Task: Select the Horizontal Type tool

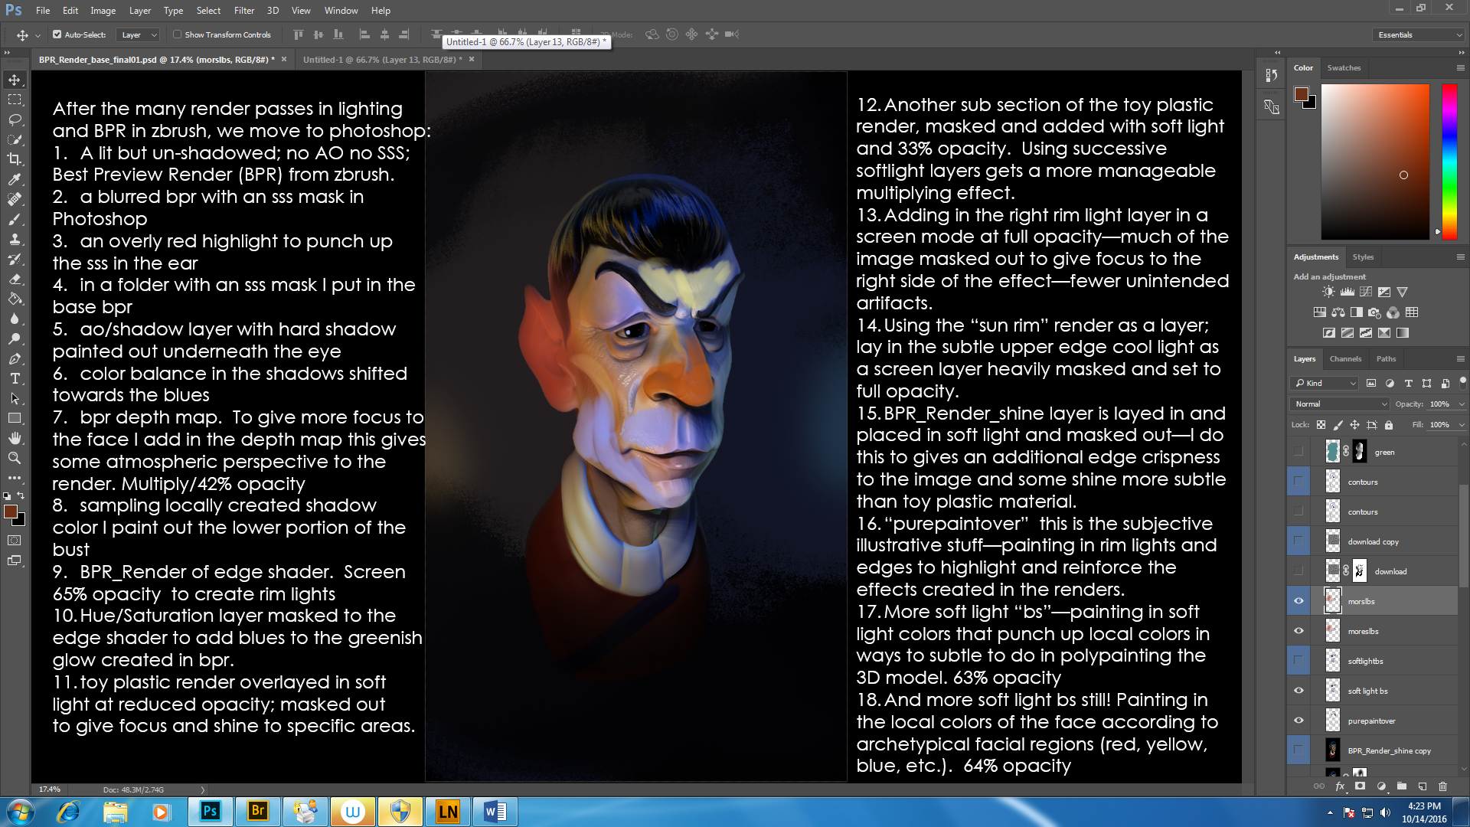Action: click(x=15, y=378)
